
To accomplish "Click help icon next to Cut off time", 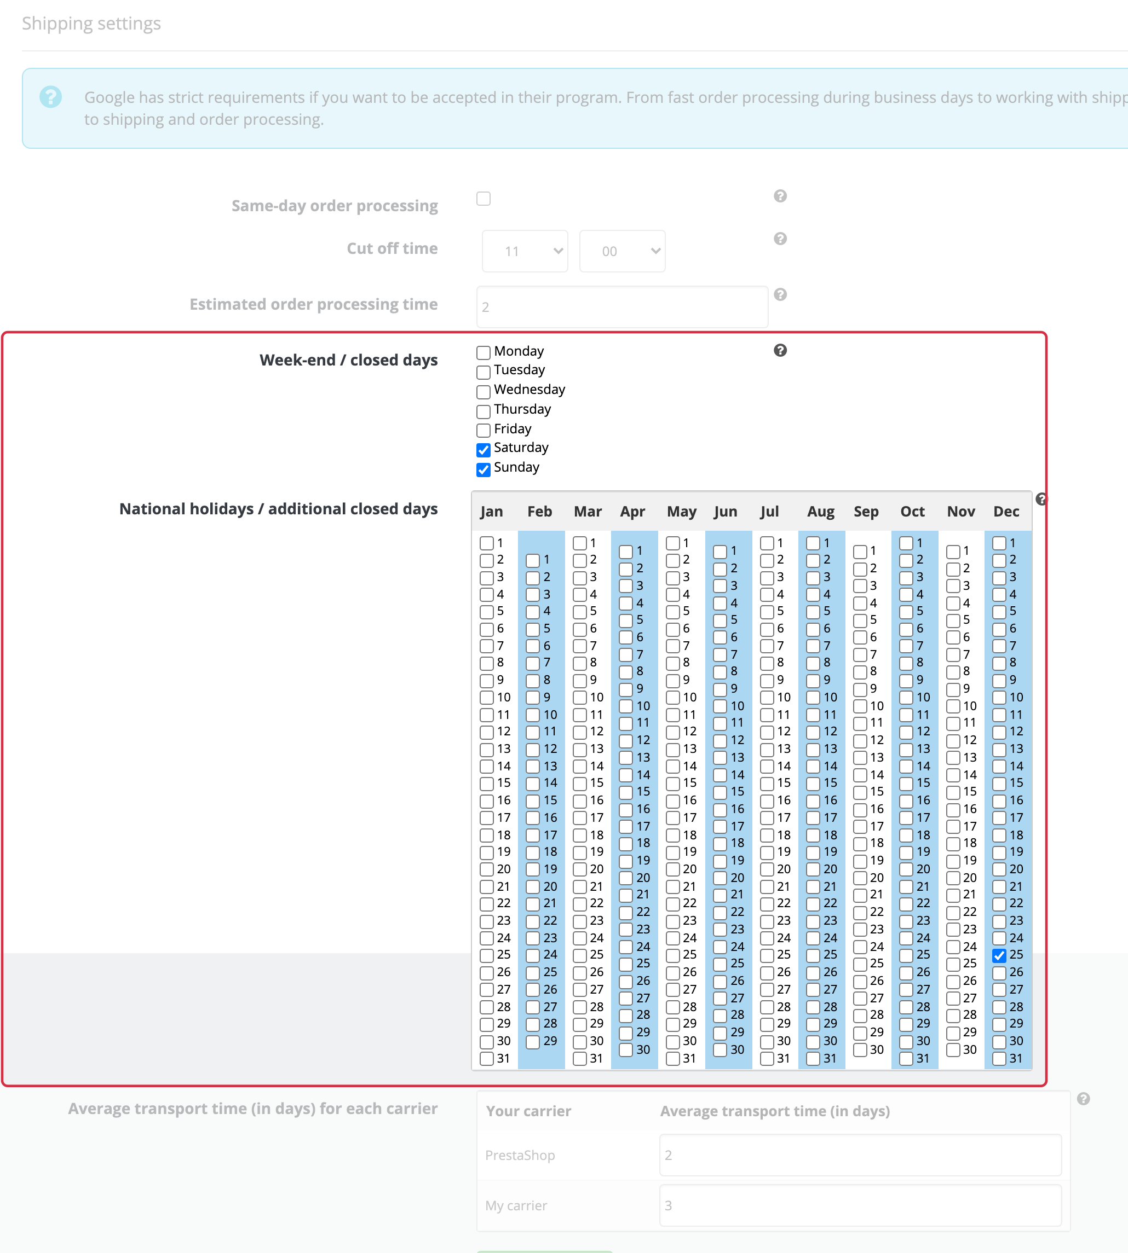I will (780, 239).
